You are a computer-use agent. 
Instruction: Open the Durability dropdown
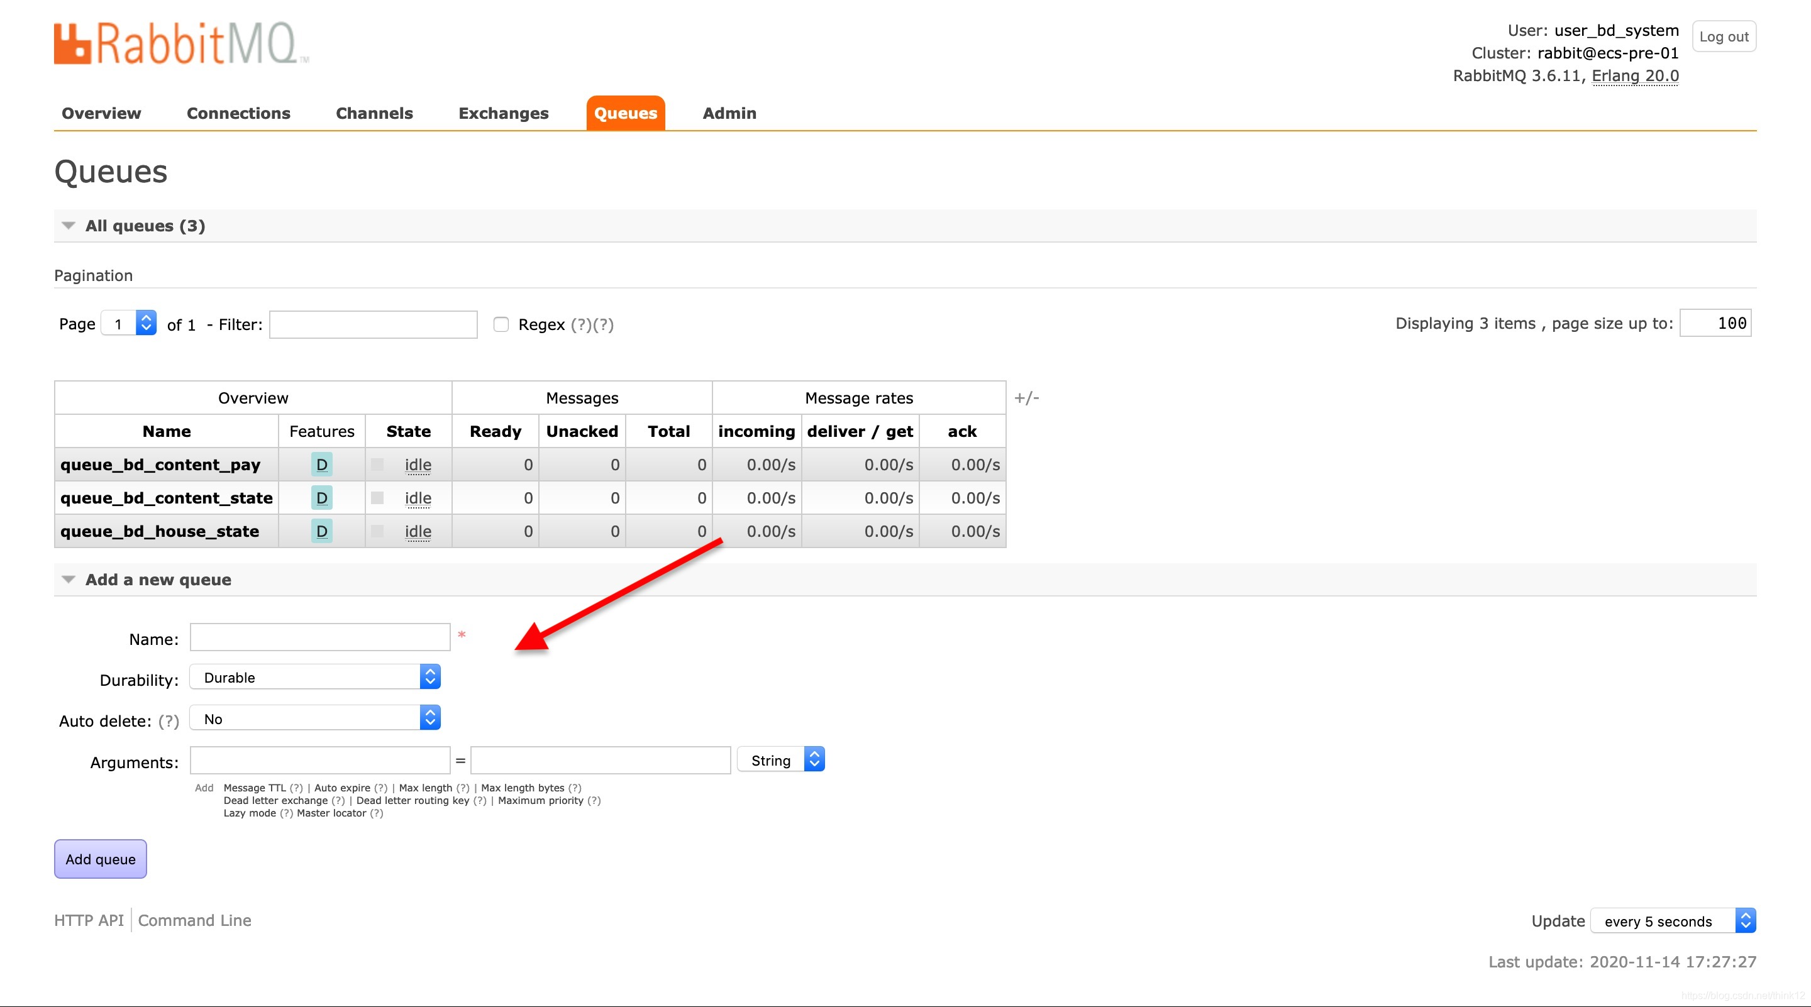[314, 678]
